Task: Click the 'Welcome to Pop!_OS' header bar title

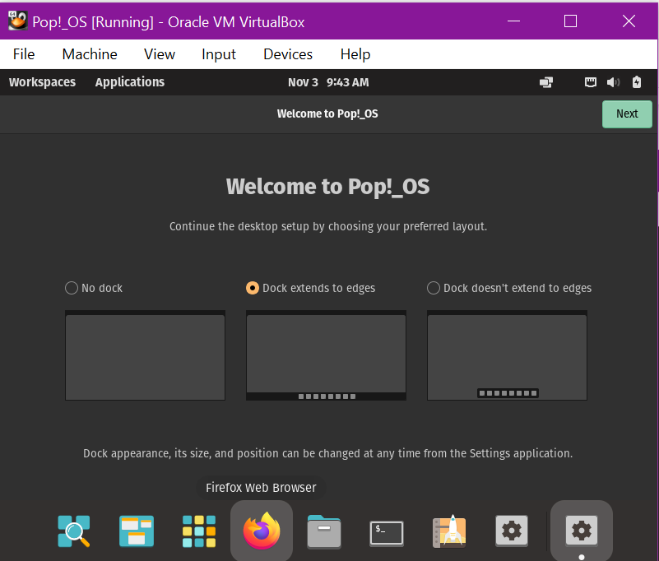Action: click(327, 114)
